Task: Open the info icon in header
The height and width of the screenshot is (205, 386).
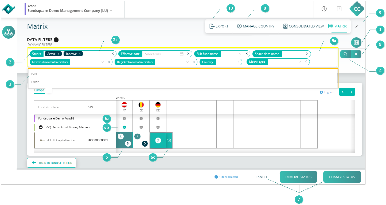Action: [x=324, y=9]
